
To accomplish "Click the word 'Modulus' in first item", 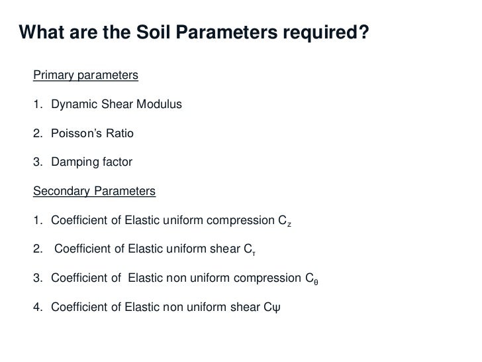I will point(159,104).
